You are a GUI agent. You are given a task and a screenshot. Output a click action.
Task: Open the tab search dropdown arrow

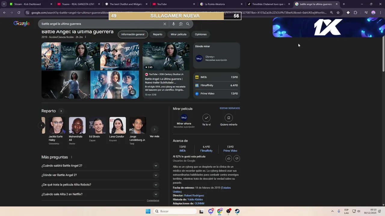pyautogui.click(x=4, y=4)
